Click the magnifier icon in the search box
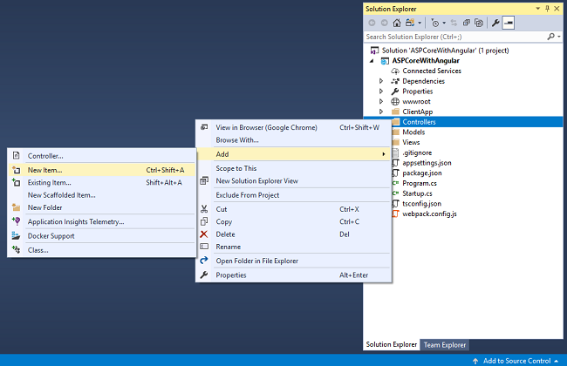 pos(550,37)
